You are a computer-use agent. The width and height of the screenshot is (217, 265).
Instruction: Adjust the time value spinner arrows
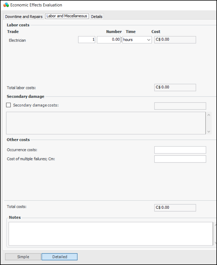coord(121,40)
